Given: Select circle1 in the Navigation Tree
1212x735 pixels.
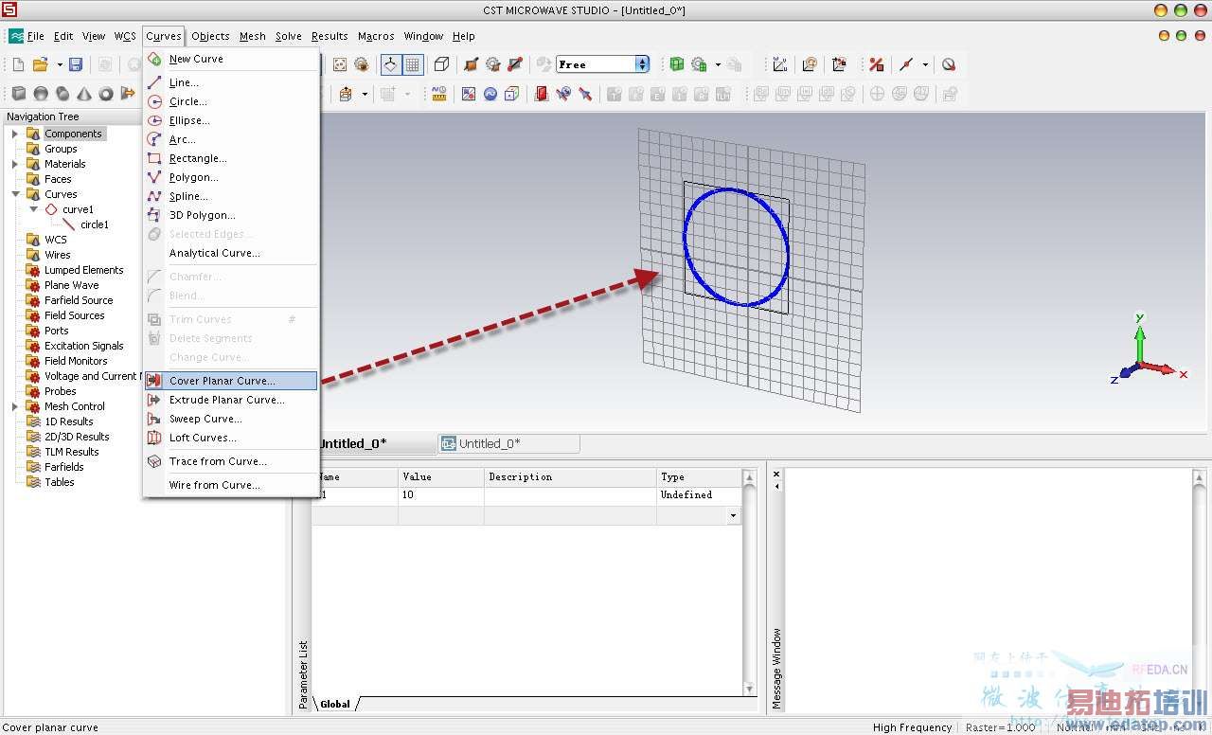Looking at the screenshot, I should (94, 224).
